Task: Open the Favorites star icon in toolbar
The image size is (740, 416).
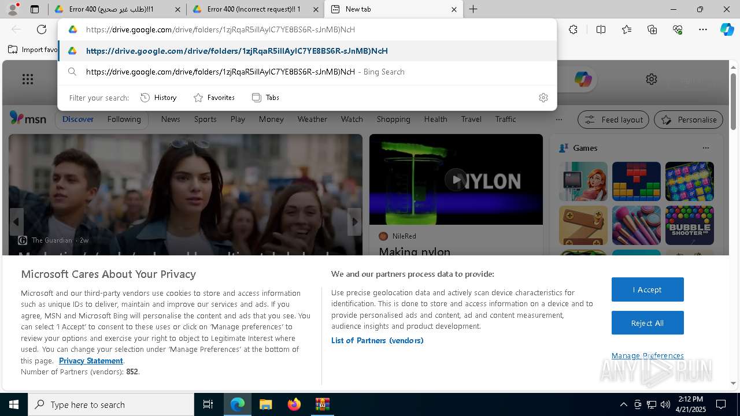Action: pyautogui.click(x=627, y=29)
